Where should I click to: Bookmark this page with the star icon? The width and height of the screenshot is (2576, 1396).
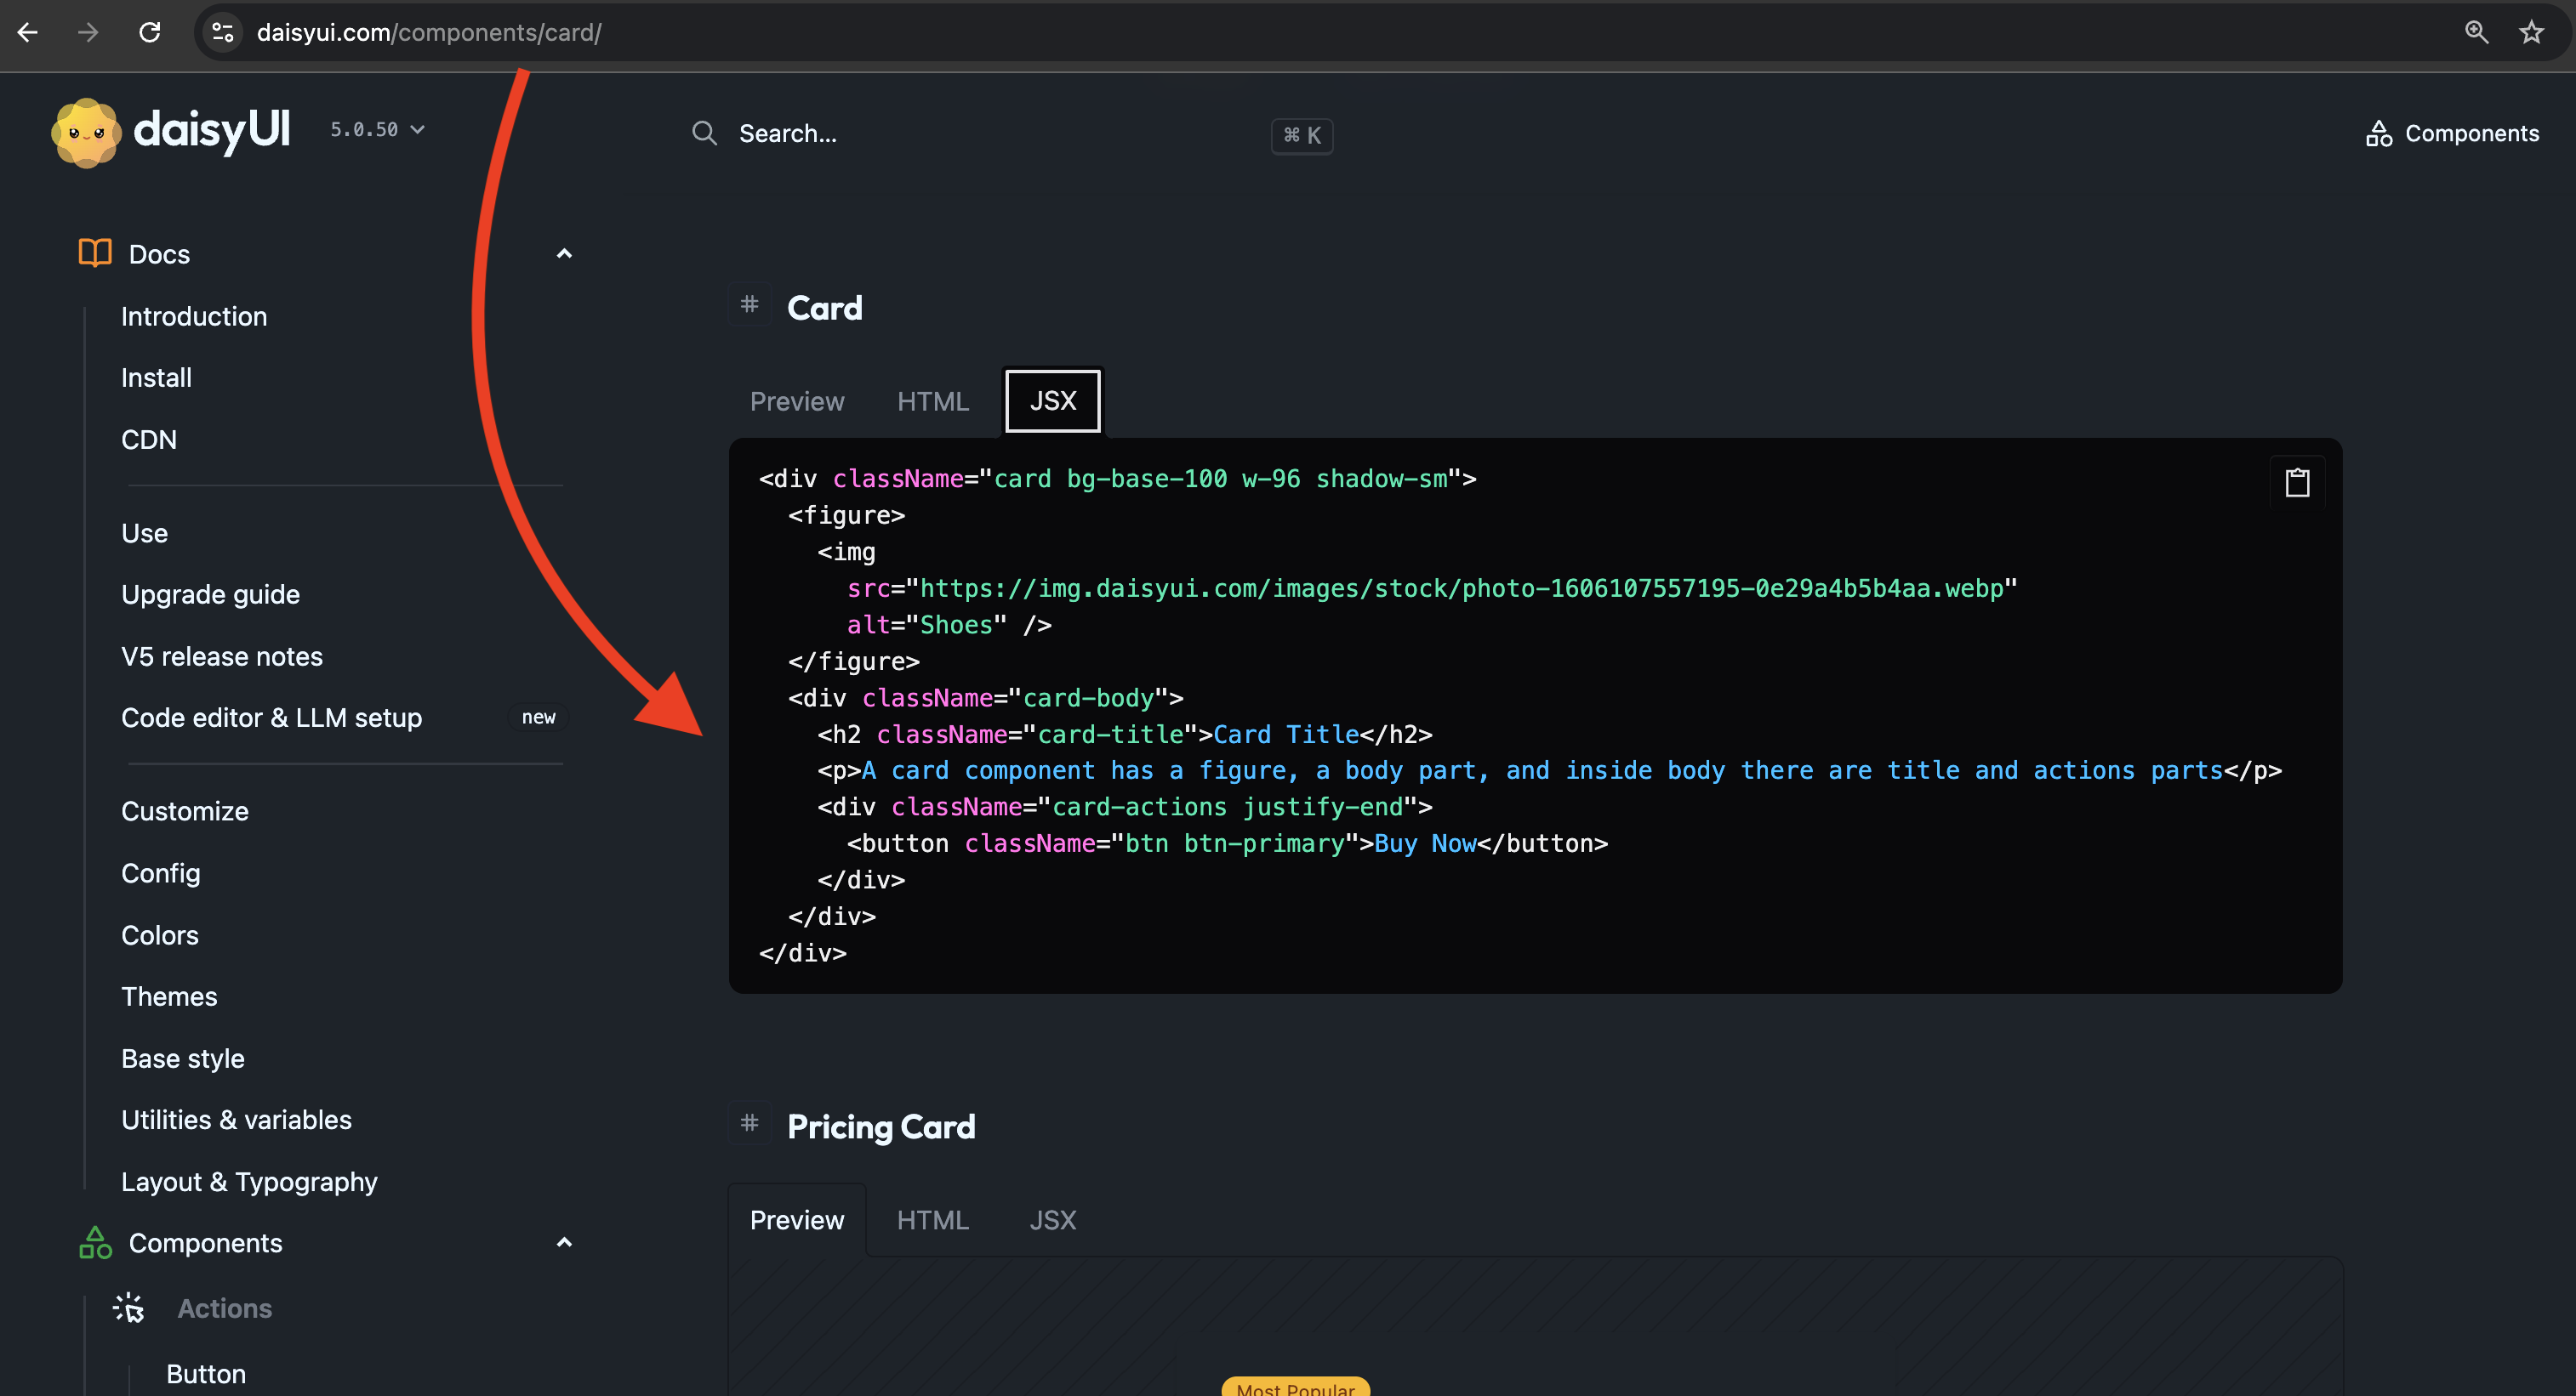[2531, 32]
